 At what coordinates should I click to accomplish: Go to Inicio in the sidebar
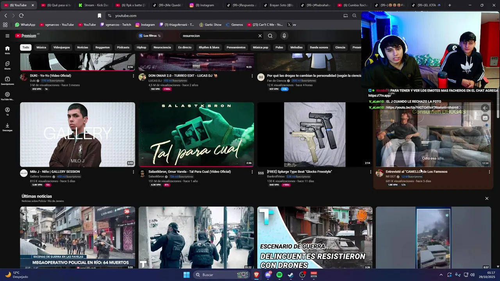[x=7, y=50]
